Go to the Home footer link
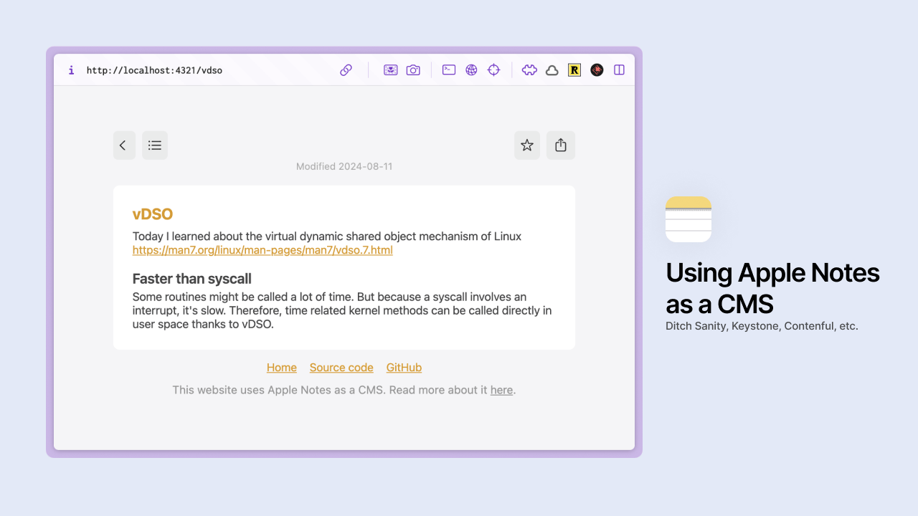 (282, 368)
